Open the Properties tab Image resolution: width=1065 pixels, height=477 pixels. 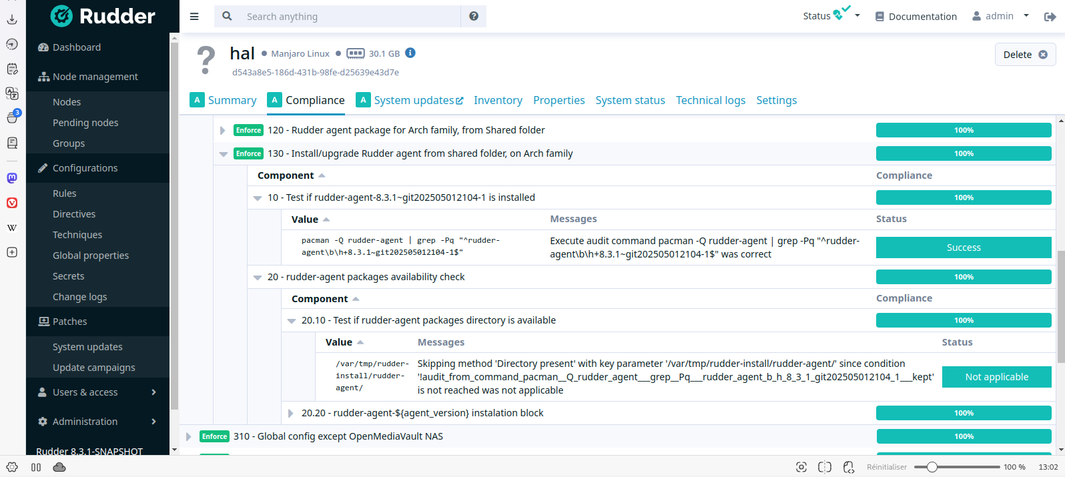point(559,100)
